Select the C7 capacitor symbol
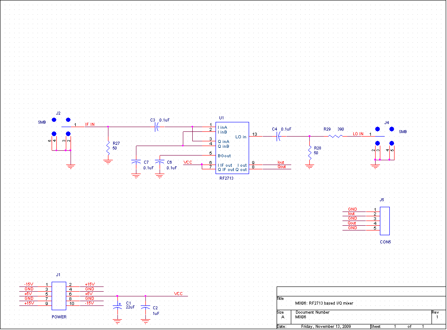The image size is (447, 330). (x=136, y=163)
